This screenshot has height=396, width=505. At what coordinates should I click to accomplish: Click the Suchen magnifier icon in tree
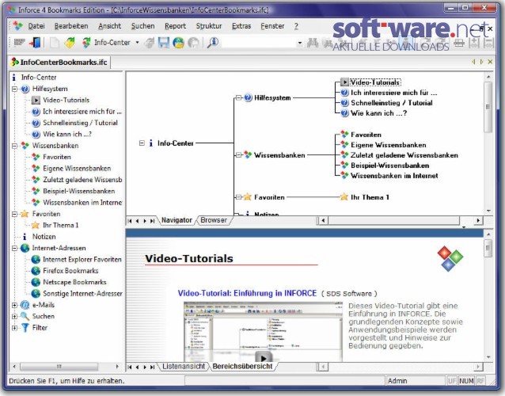pos(25,317)
